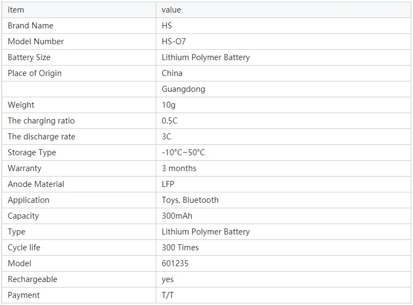This screenshot has width=413, height=305.
Task: Click the Place of Origin label
Action: pyautogui.click(x=34, y=73)
